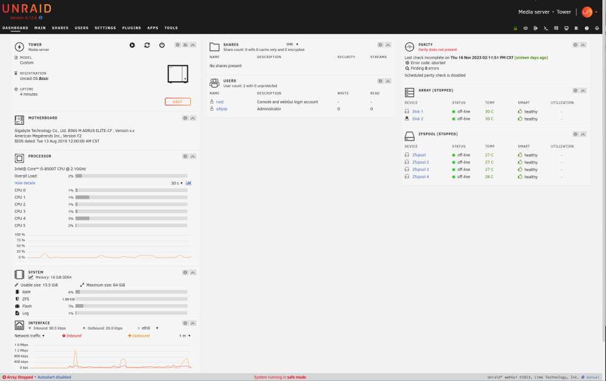The image size is (606, 381).
Task: Open the Users panel gear settings
Action: (381, 81)
